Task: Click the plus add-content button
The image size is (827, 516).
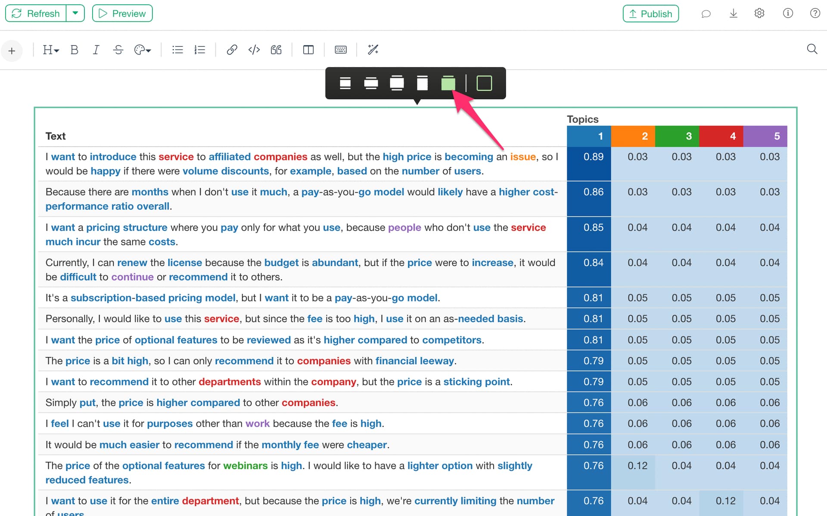Action: (x=12, y=51)
